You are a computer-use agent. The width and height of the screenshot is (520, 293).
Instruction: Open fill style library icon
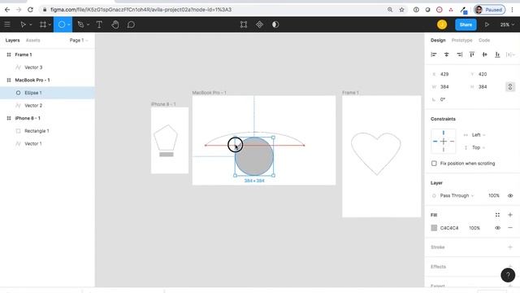click(x=497, y=215)
